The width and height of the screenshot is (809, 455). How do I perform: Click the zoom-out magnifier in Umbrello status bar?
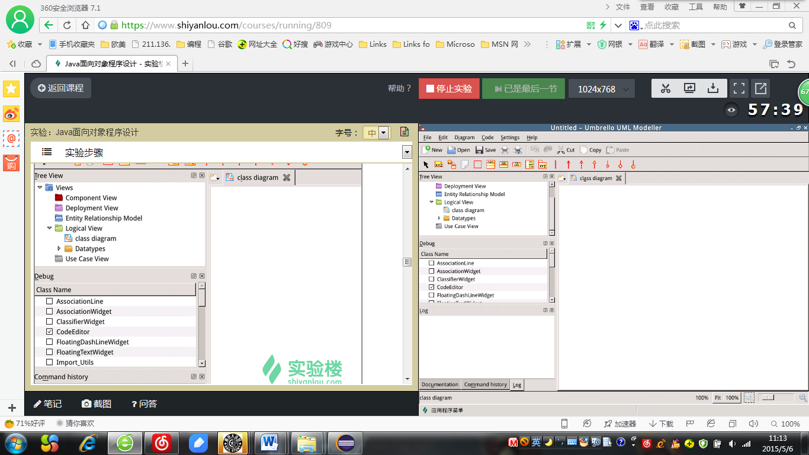click(750, 398)
